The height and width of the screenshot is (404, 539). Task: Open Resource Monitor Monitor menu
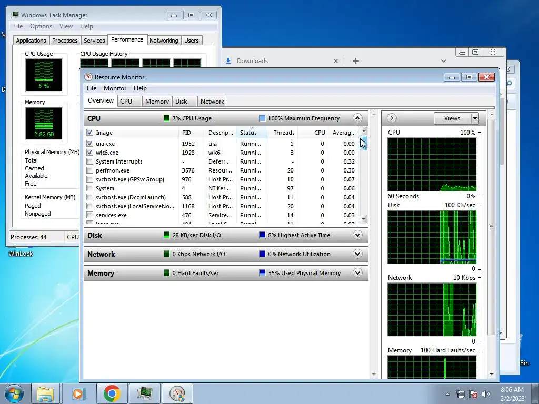(115, 88)
